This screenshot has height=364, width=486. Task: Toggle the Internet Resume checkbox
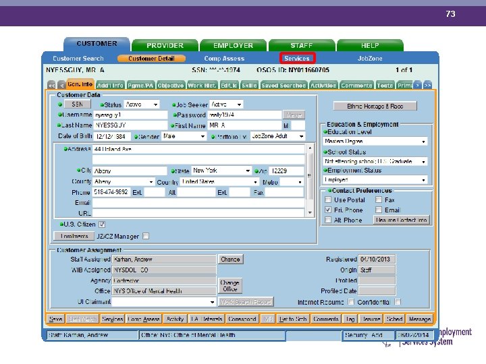pos(351,301)
